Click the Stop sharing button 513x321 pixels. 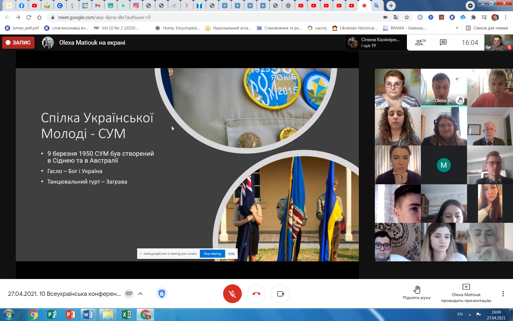coord(212,254)
